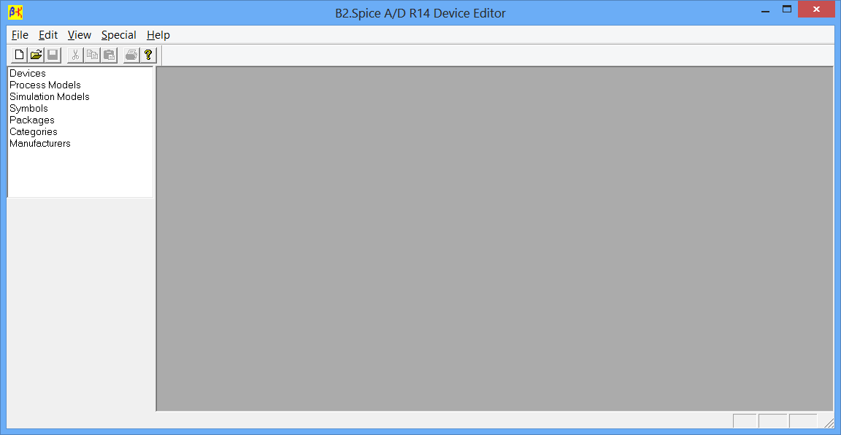Screen dimensions: 841x435
Task: Click the Cut scissors icon
Action: click(x=76, y=55)
